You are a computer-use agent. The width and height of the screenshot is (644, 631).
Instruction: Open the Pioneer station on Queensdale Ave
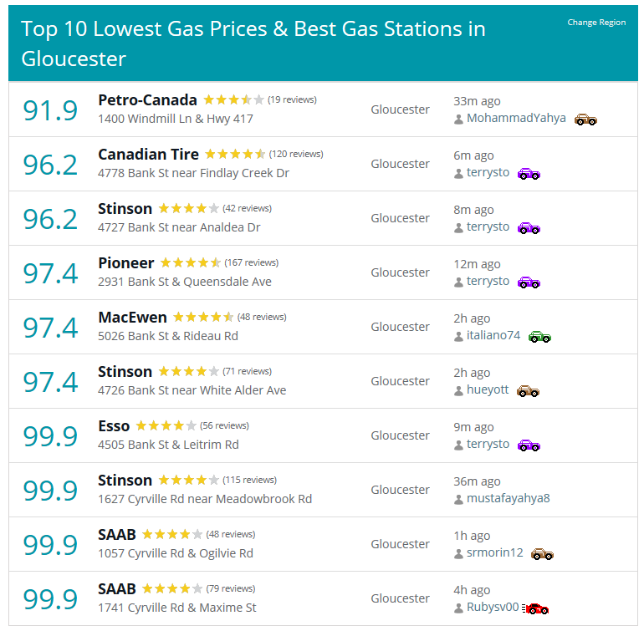coord(126,262)
